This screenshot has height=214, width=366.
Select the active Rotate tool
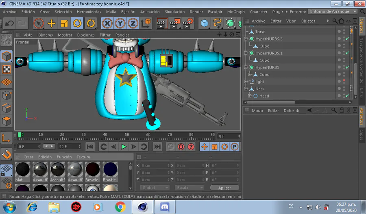coord(77,23)
